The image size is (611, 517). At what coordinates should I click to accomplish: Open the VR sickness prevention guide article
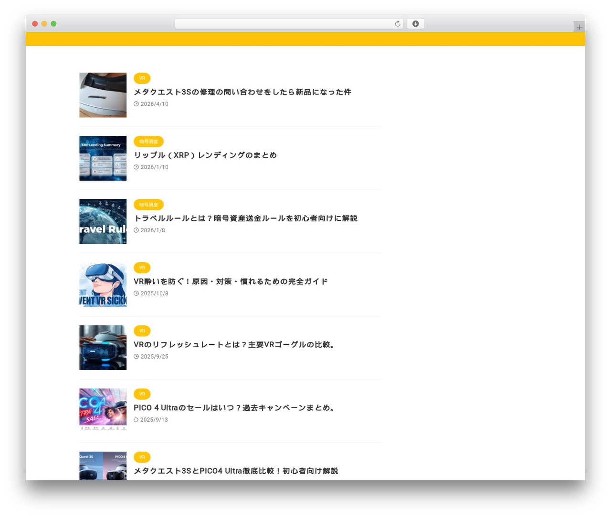click(x=231, y=281)
